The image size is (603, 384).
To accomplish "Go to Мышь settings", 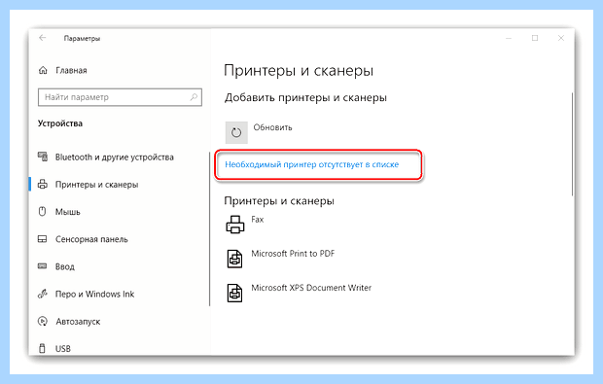I will [x=68, y=212].
